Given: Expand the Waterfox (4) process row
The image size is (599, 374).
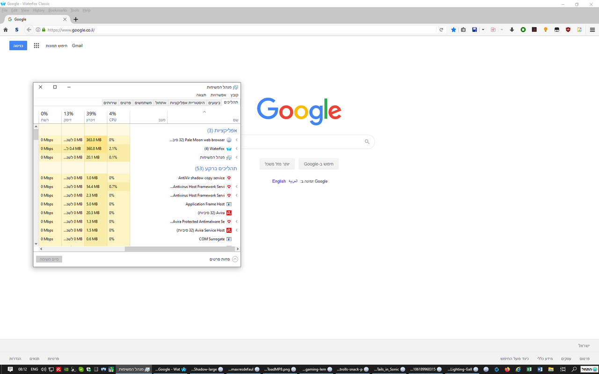Looking at the screenshot, I should [236, 149].
